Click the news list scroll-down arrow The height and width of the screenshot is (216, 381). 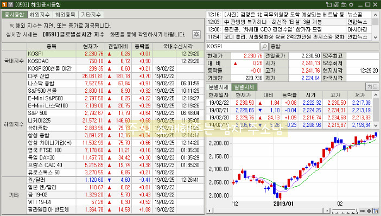(x=376, y=37)
